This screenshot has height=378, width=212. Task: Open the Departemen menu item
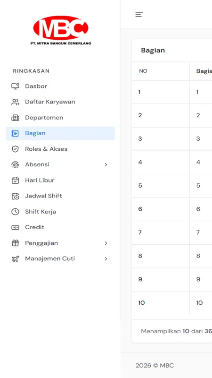[x=60, y=118]
